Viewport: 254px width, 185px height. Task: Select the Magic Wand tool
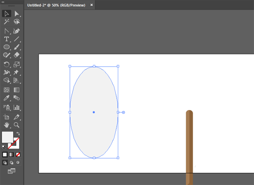pos(7,22)
